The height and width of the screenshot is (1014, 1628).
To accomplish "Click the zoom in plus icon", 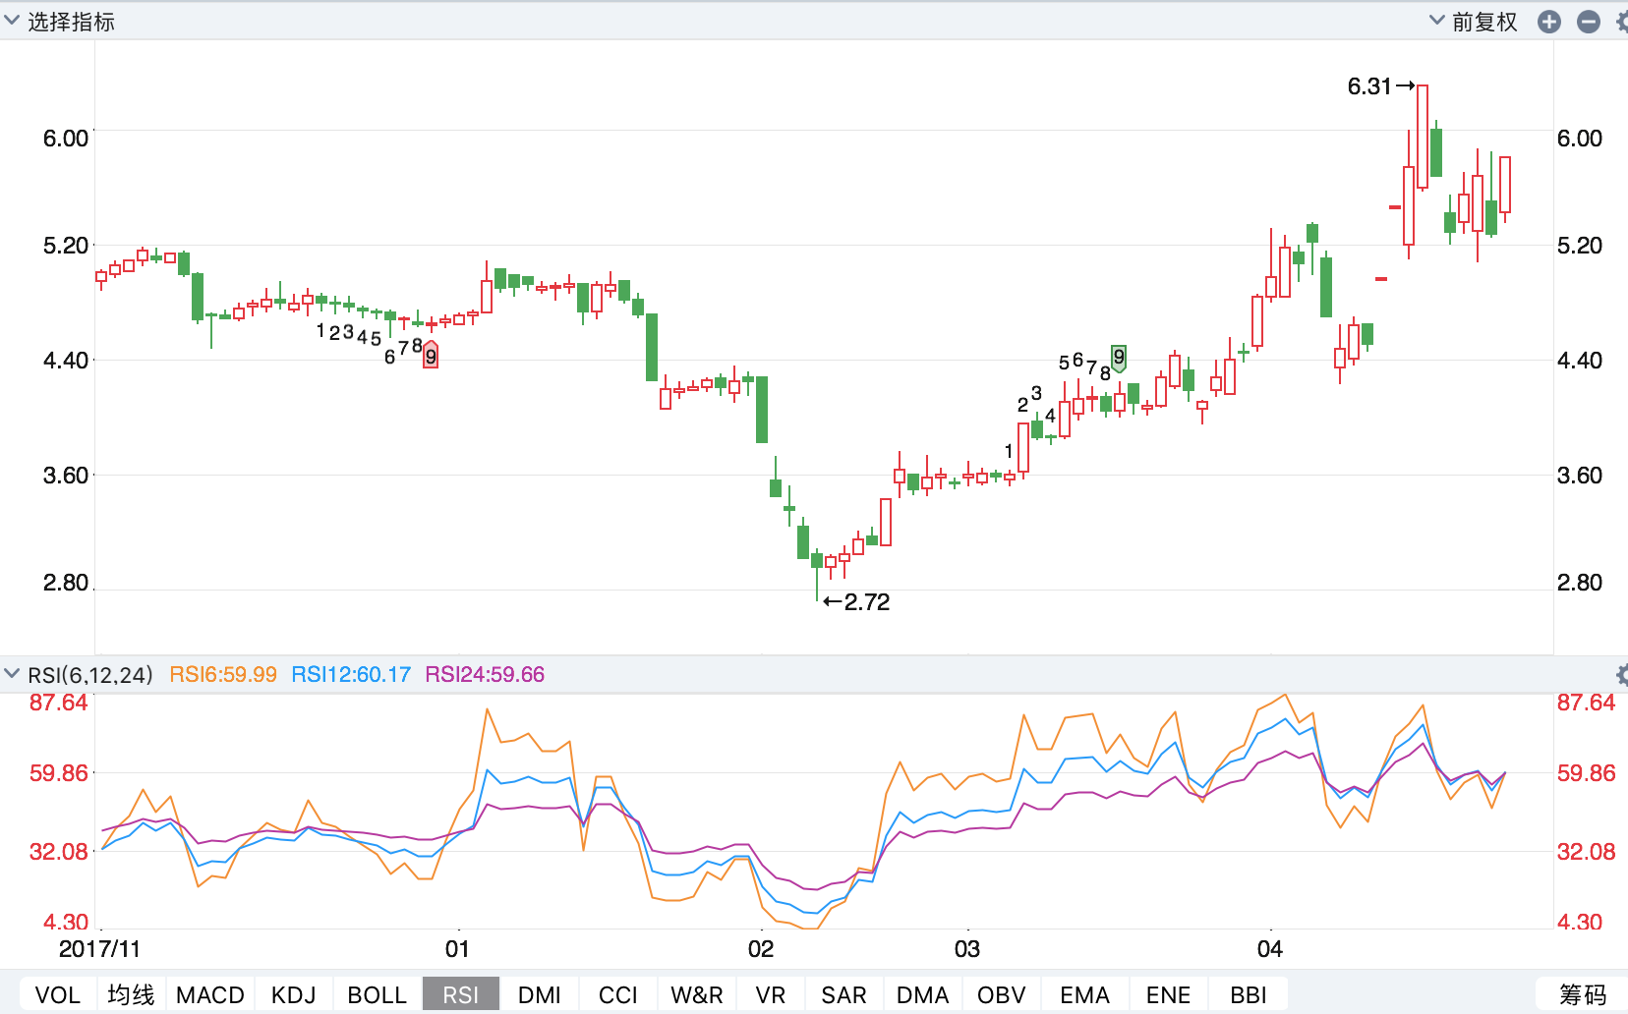I will (x=1549, y=22).
